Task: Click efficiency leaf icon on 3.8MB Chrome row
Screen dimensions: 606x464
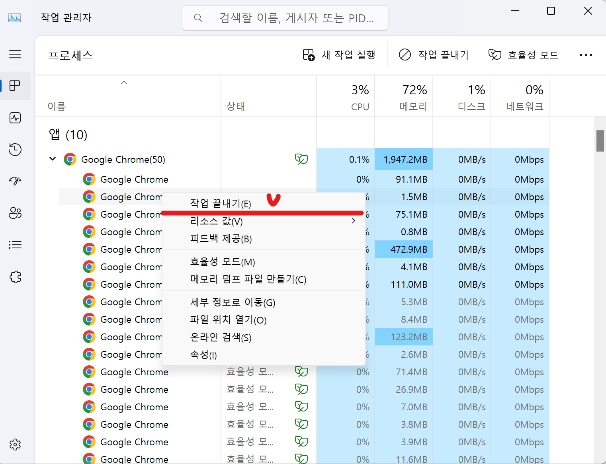Action: point(301,425)
